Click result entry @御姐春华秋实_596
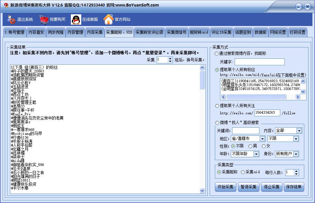Image resolution: width=315 pixels, height=203 pixels. tap(28, 165)
